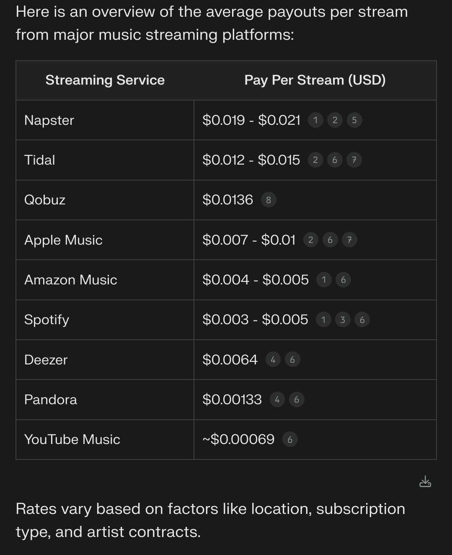Open citation 2 in the Tidal row
Image resolution: width=452 pixels, height=555 pixels.
315,160
